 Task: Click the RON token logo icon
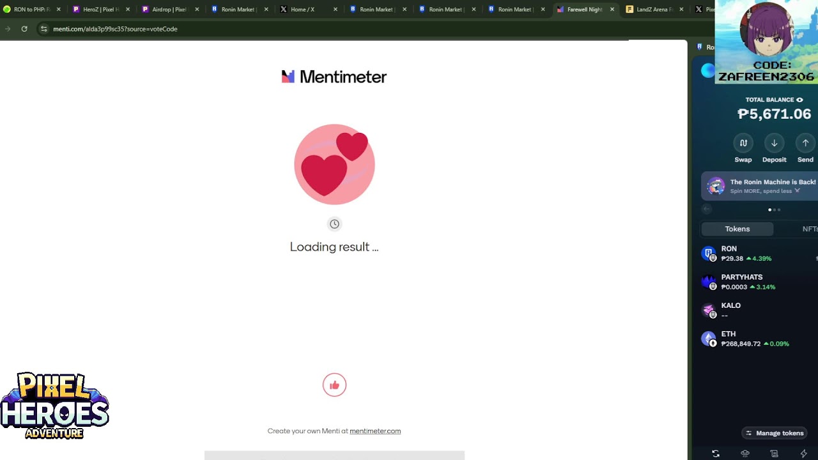point(709,254)
